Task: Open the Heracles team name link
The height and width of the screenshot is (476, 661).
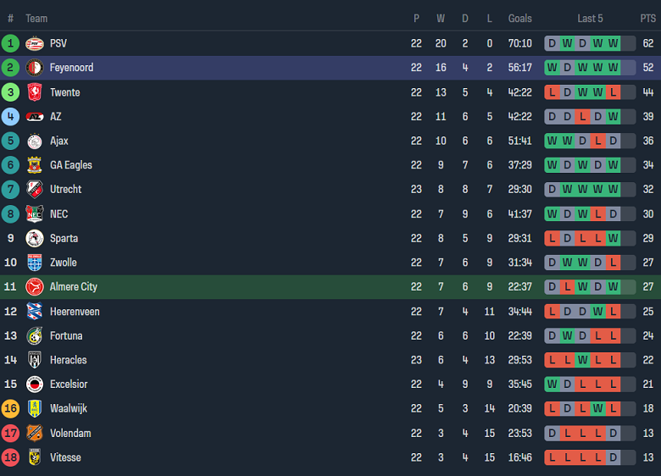Action: point(68,360)
